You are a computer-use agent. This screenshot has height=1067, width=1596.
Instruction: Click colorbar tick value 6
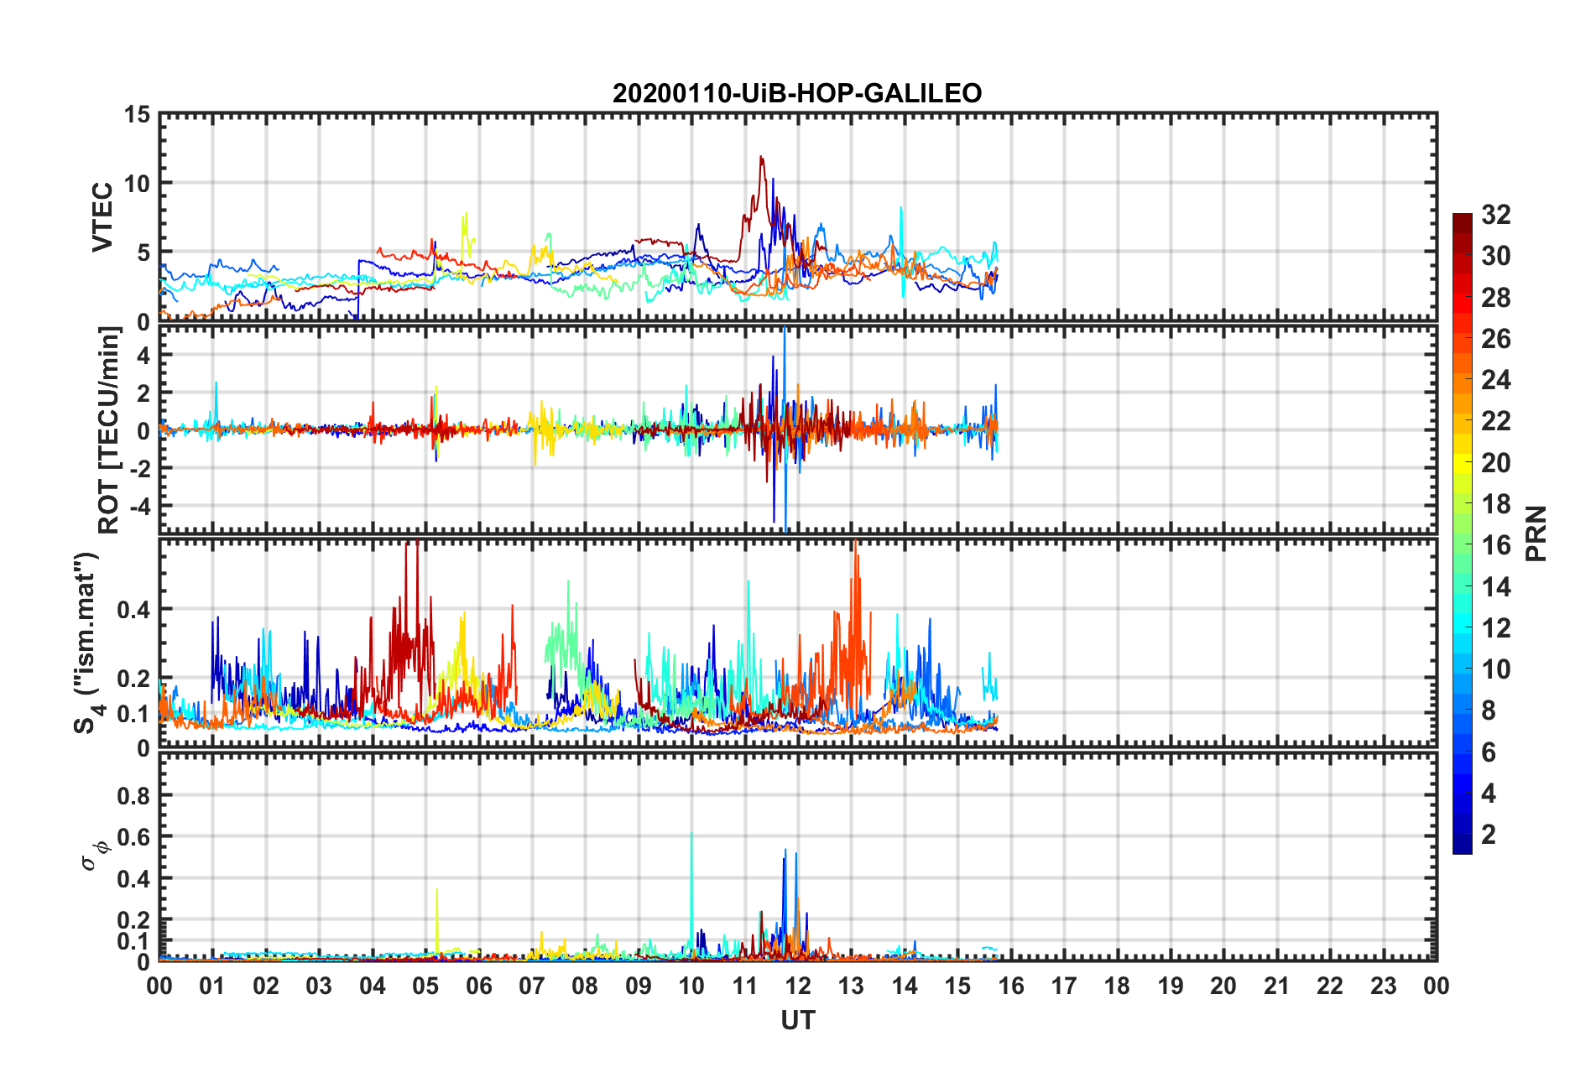[x=1489, y=752]
